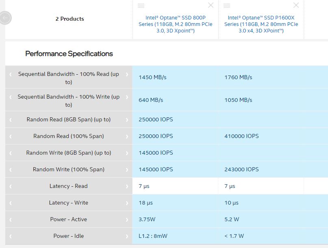Open Intel Optane SSD 800P Series link
This screenshot has width=328, height=248.
pyautogui.click(x=176, y=24)
